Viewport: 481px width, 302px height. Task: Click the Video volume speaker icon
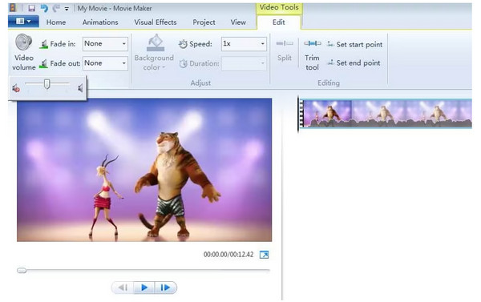pos(23,42)
